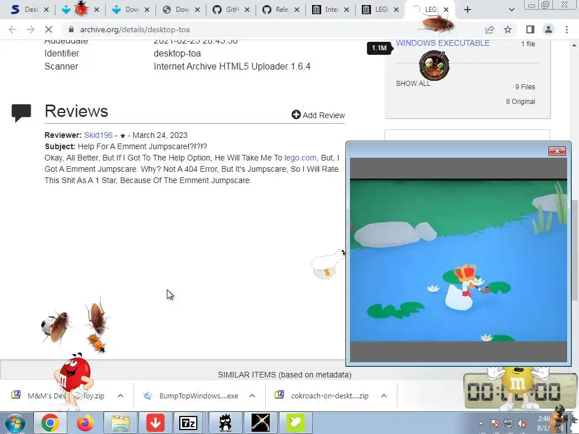Click the Action Center flag icon

click(x=495, y=423)
